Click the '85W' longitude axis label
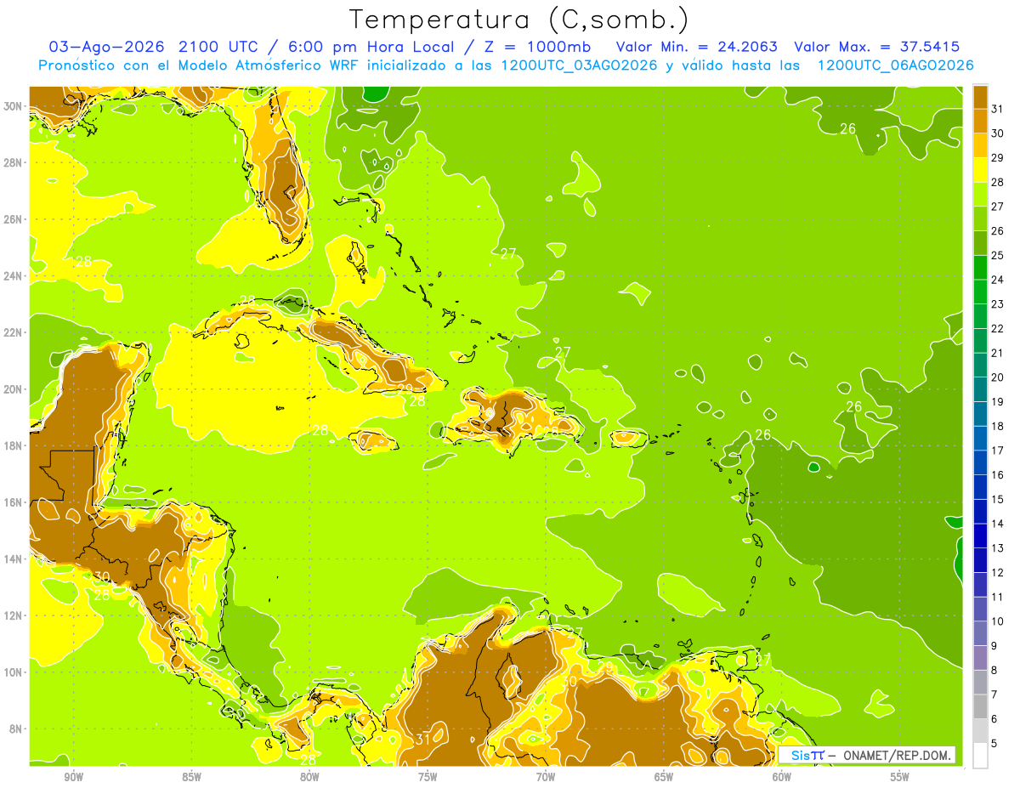Image resolution: width=1020 pixels, height=788 pixels. tap(192, 777)
